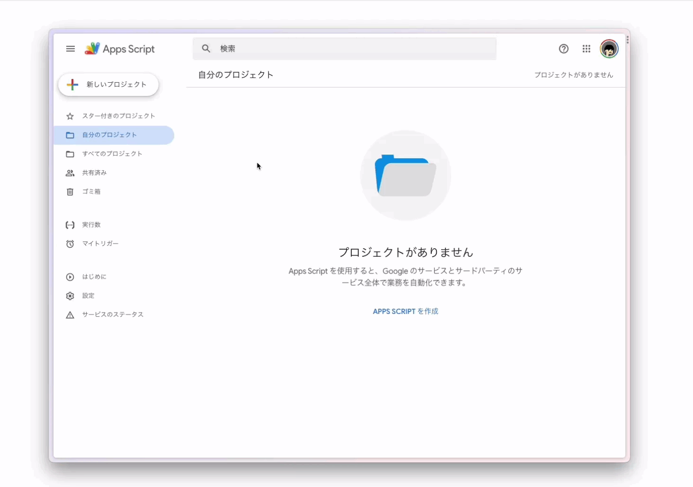Select 自分のプロジェクト in sidebar
The height and width of the screenshot is (487, 693).
pos(114,135)
